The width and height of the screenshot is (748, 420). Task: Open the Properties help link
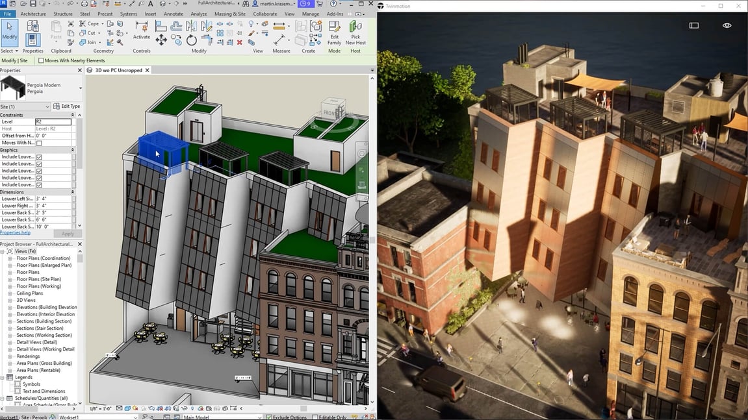[x=16, y=233]
